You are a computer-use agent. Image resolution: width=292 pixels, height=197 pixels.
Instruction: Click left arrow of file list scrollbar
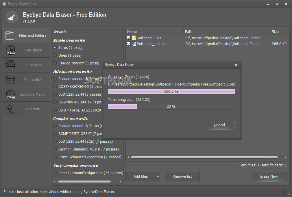(x=128, y=157)
